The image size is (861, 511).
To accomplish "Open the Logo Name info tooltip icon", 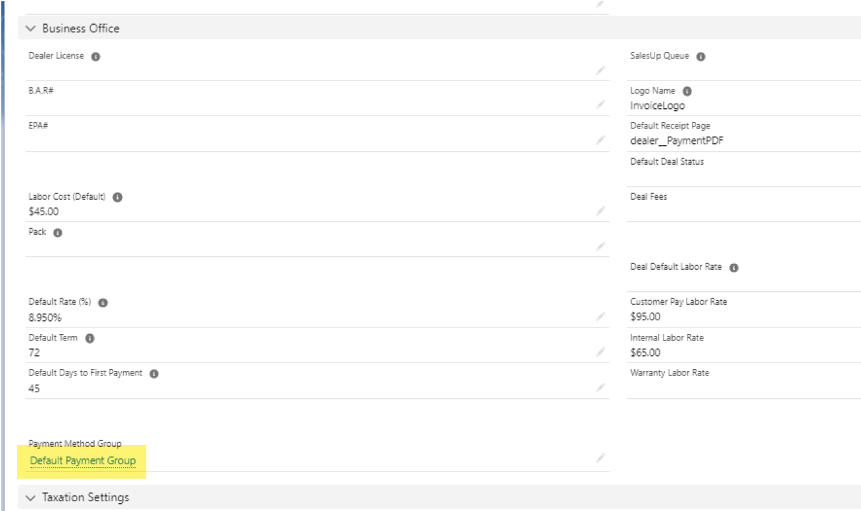I will pyautogui.click(x=687, y=91).
